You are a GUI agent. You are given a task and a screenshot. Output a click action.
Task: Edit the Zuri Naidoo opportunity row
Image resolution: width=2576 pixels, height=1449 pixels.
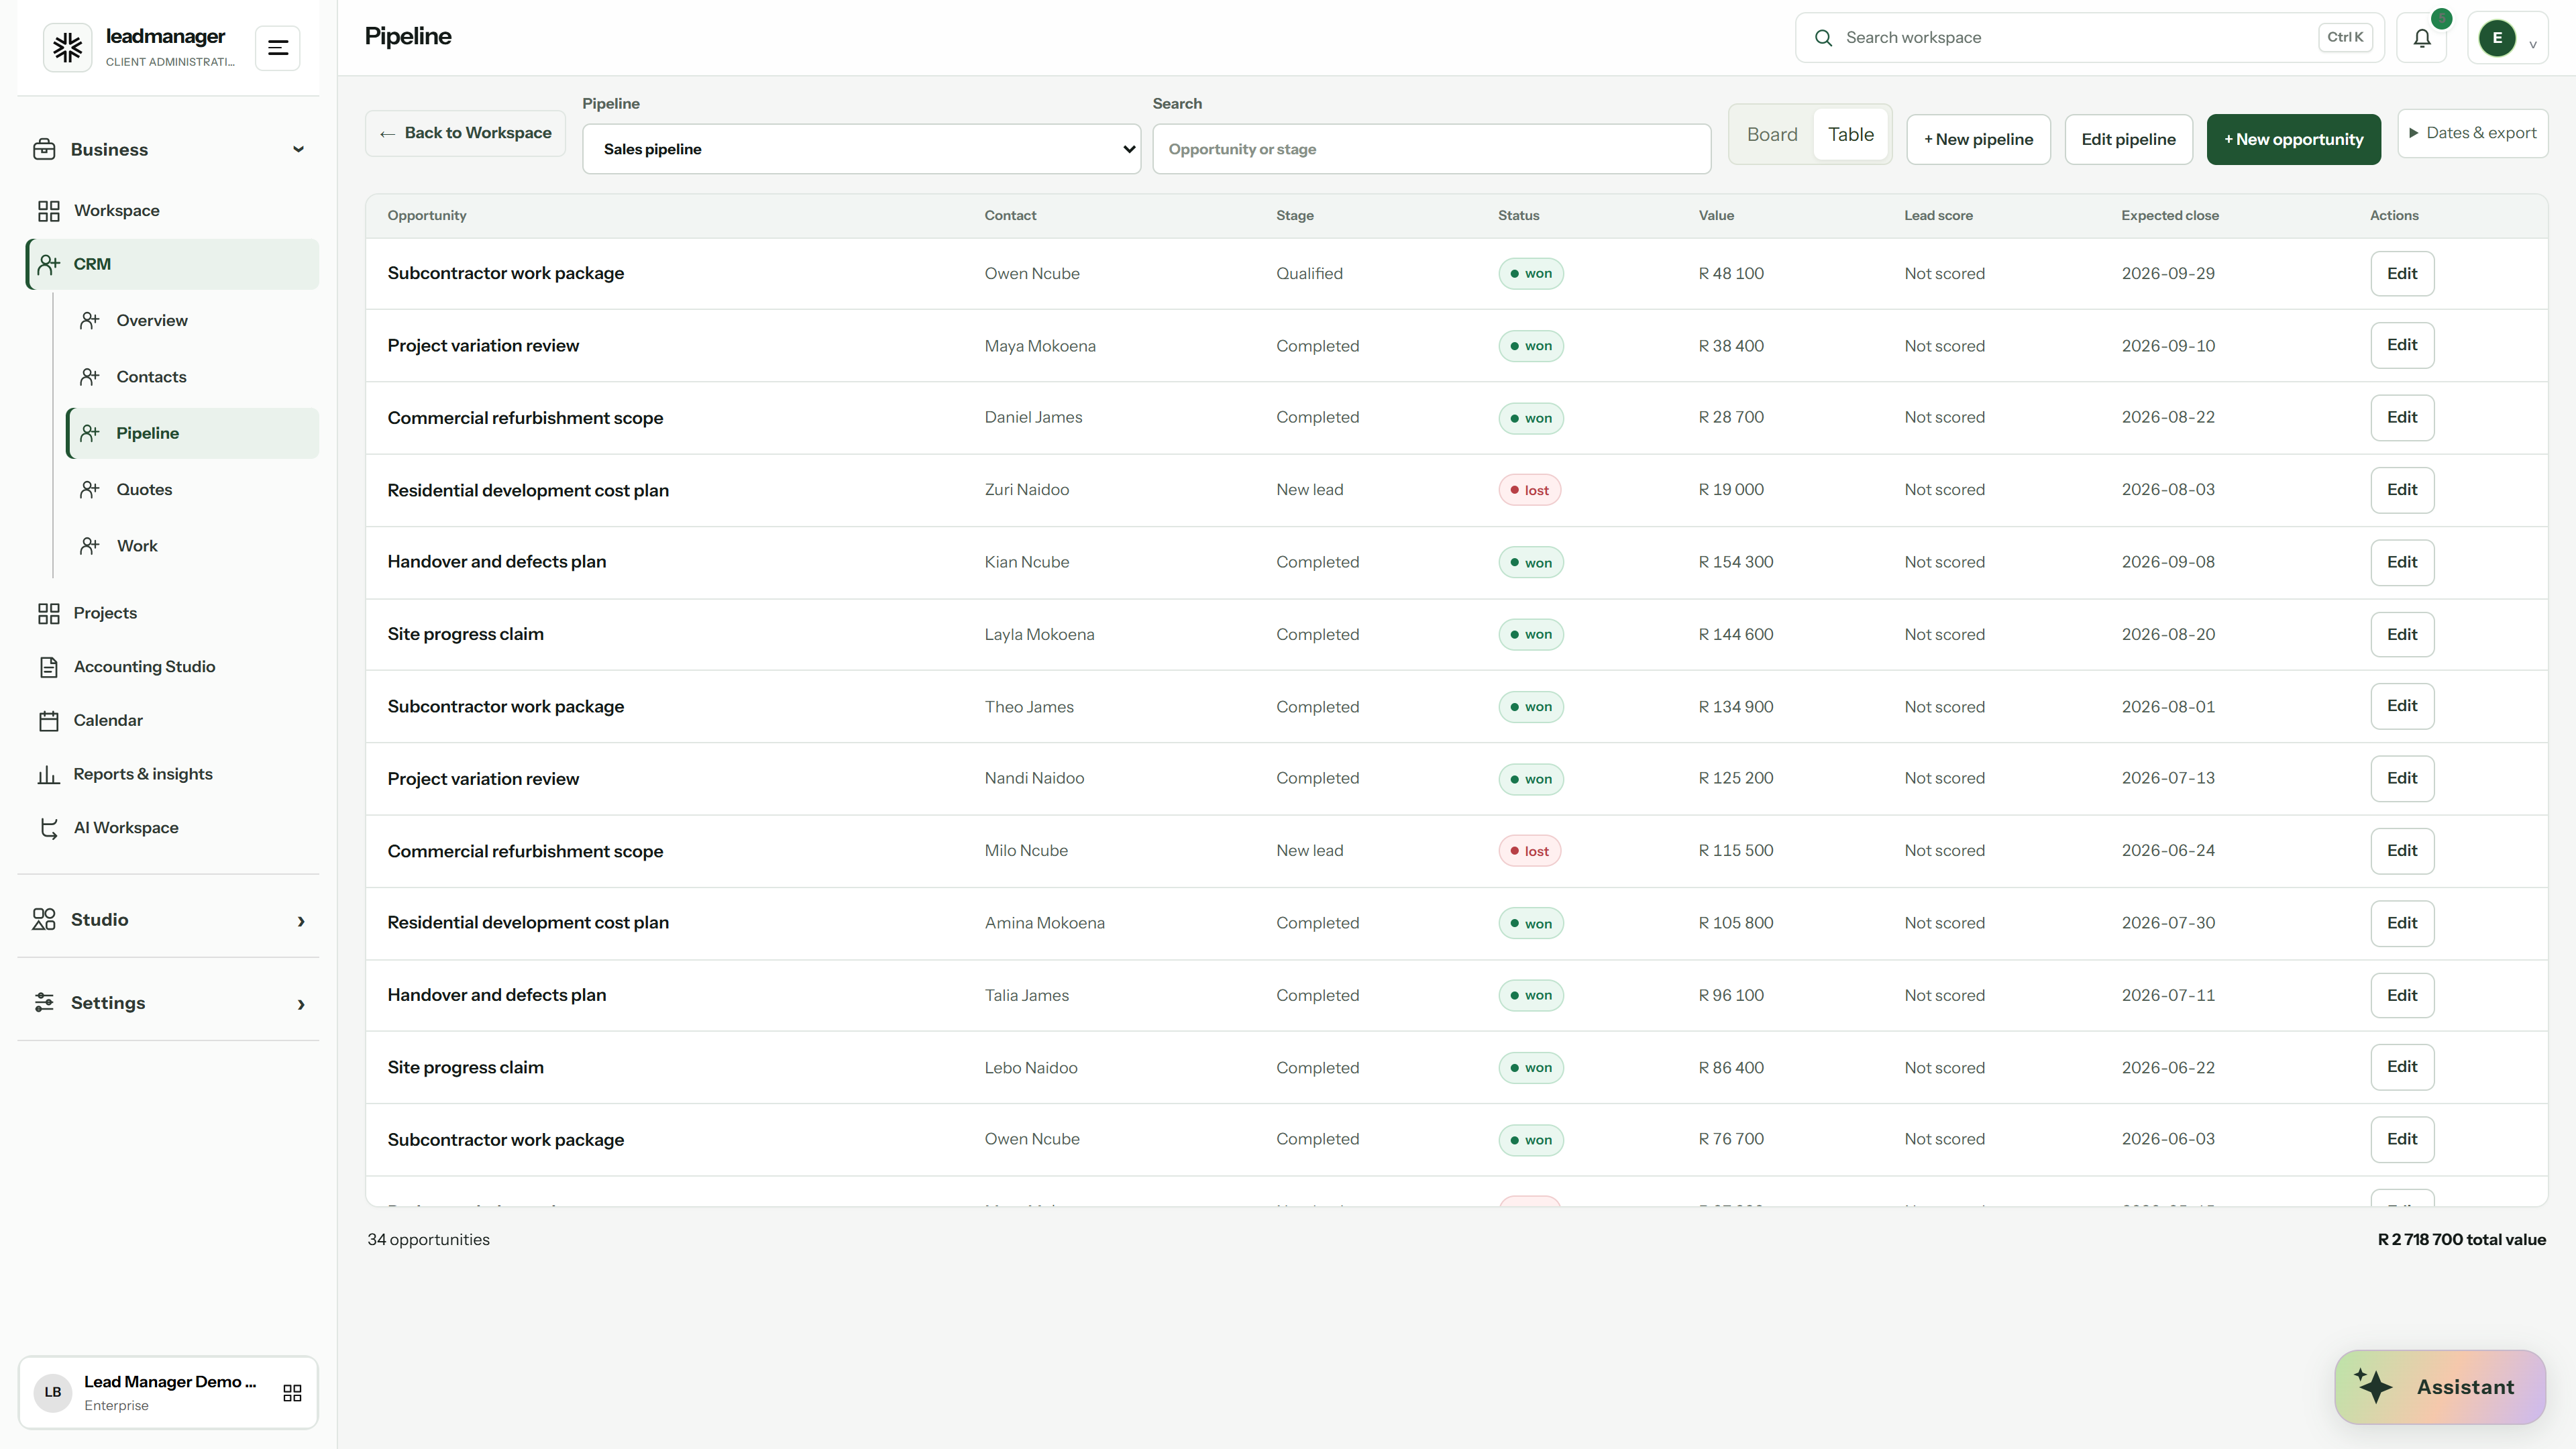coord(2401,490)
